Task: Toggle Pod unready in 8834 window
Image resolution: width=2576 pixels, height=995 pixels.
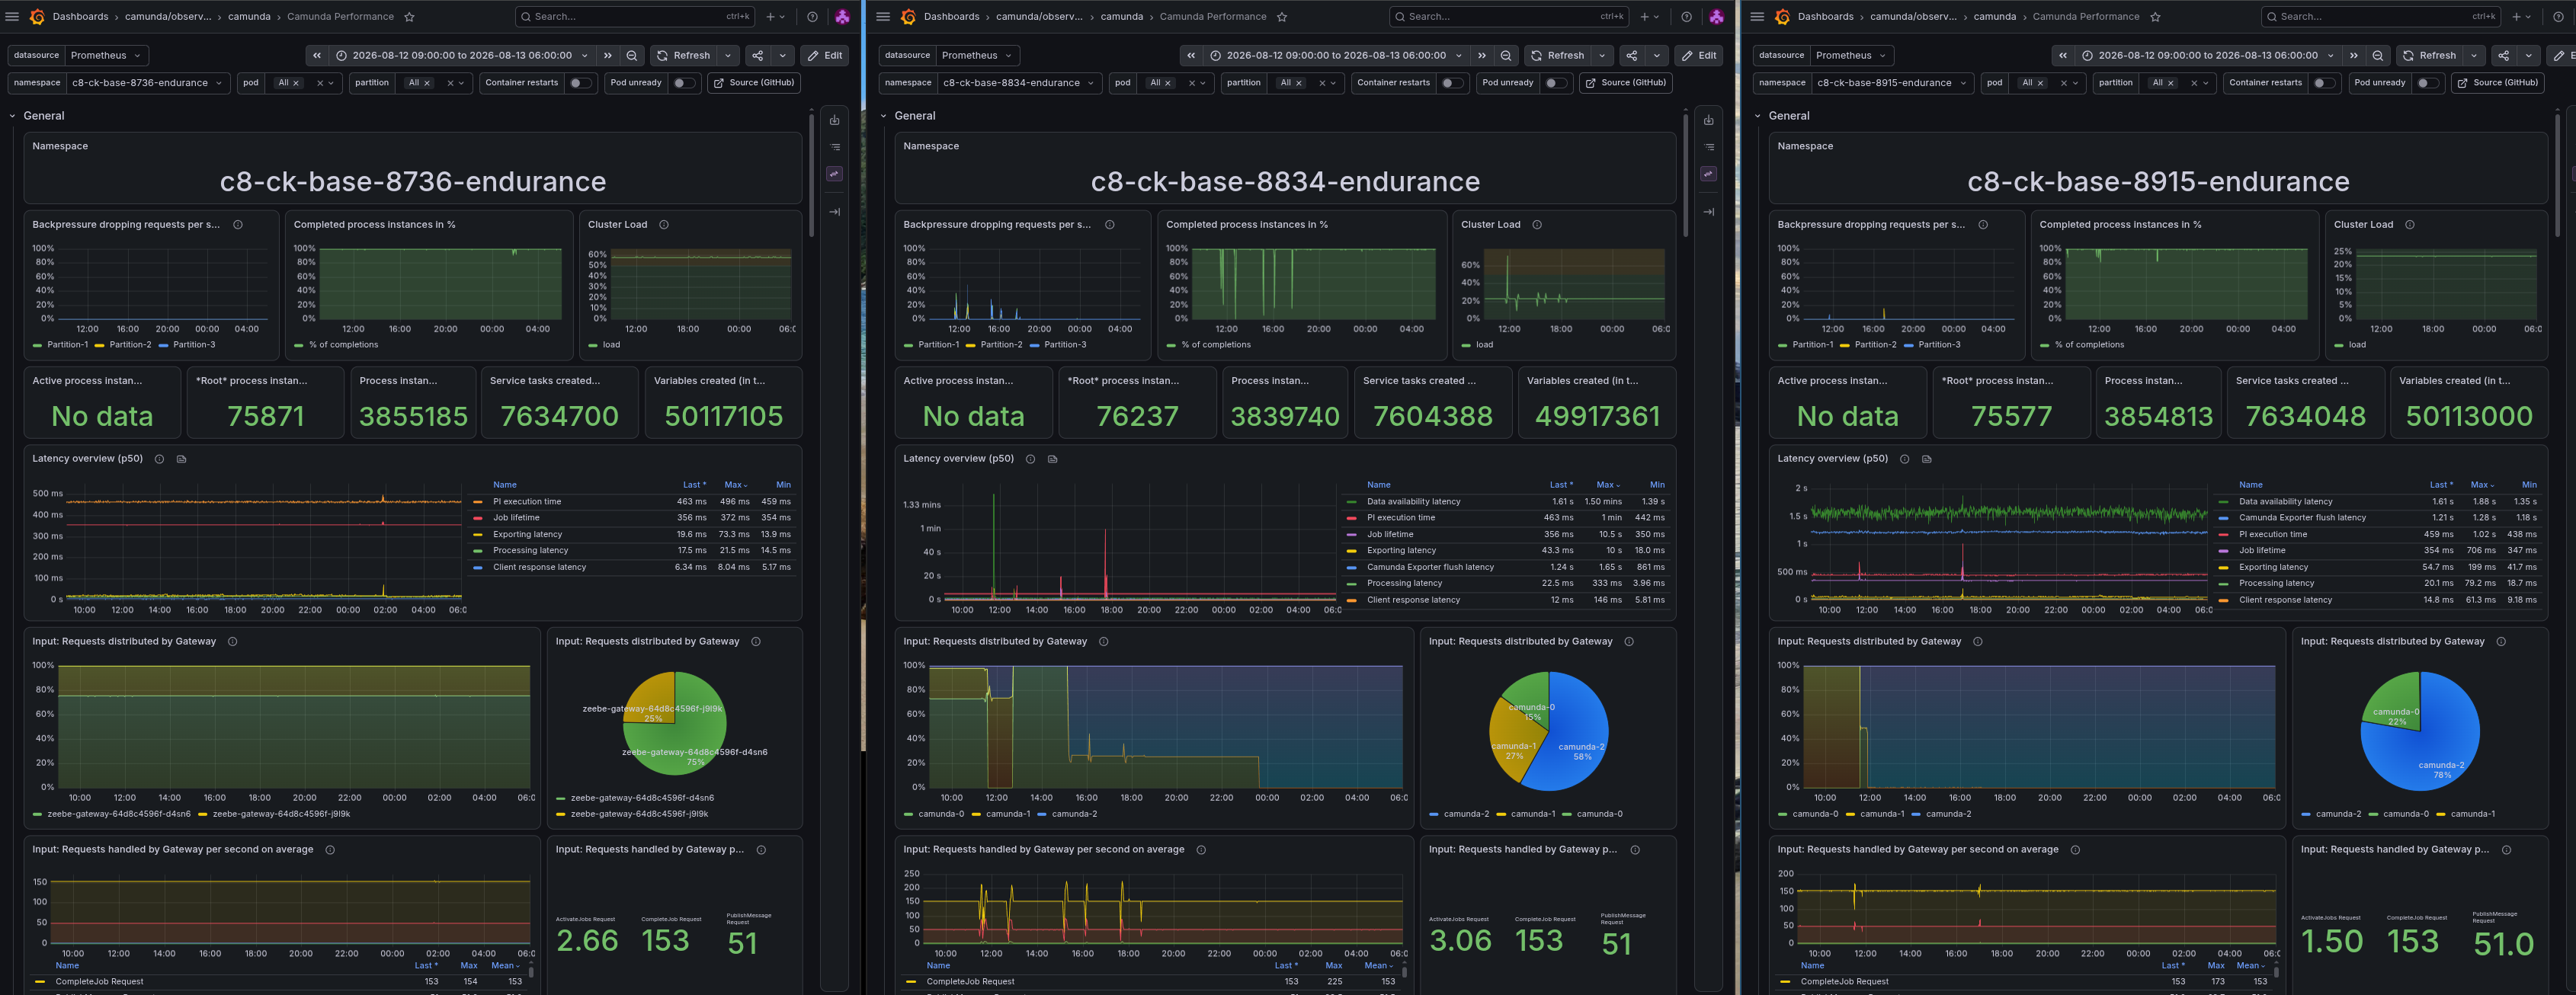Action: 1555,84
